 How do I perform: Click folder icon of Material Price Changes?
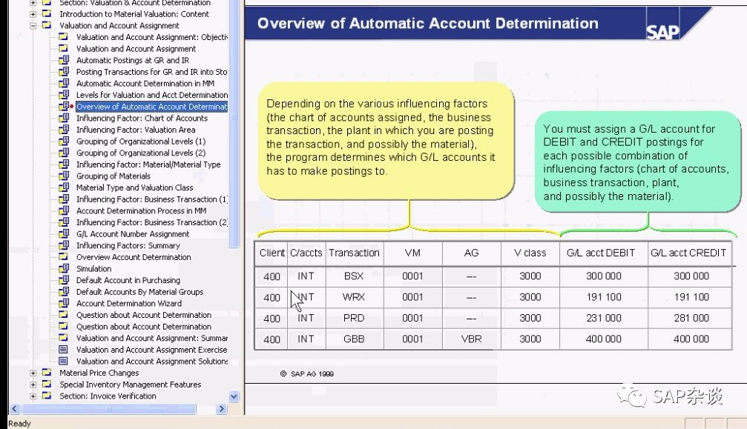pyautogui.click(x=46, y=373)
